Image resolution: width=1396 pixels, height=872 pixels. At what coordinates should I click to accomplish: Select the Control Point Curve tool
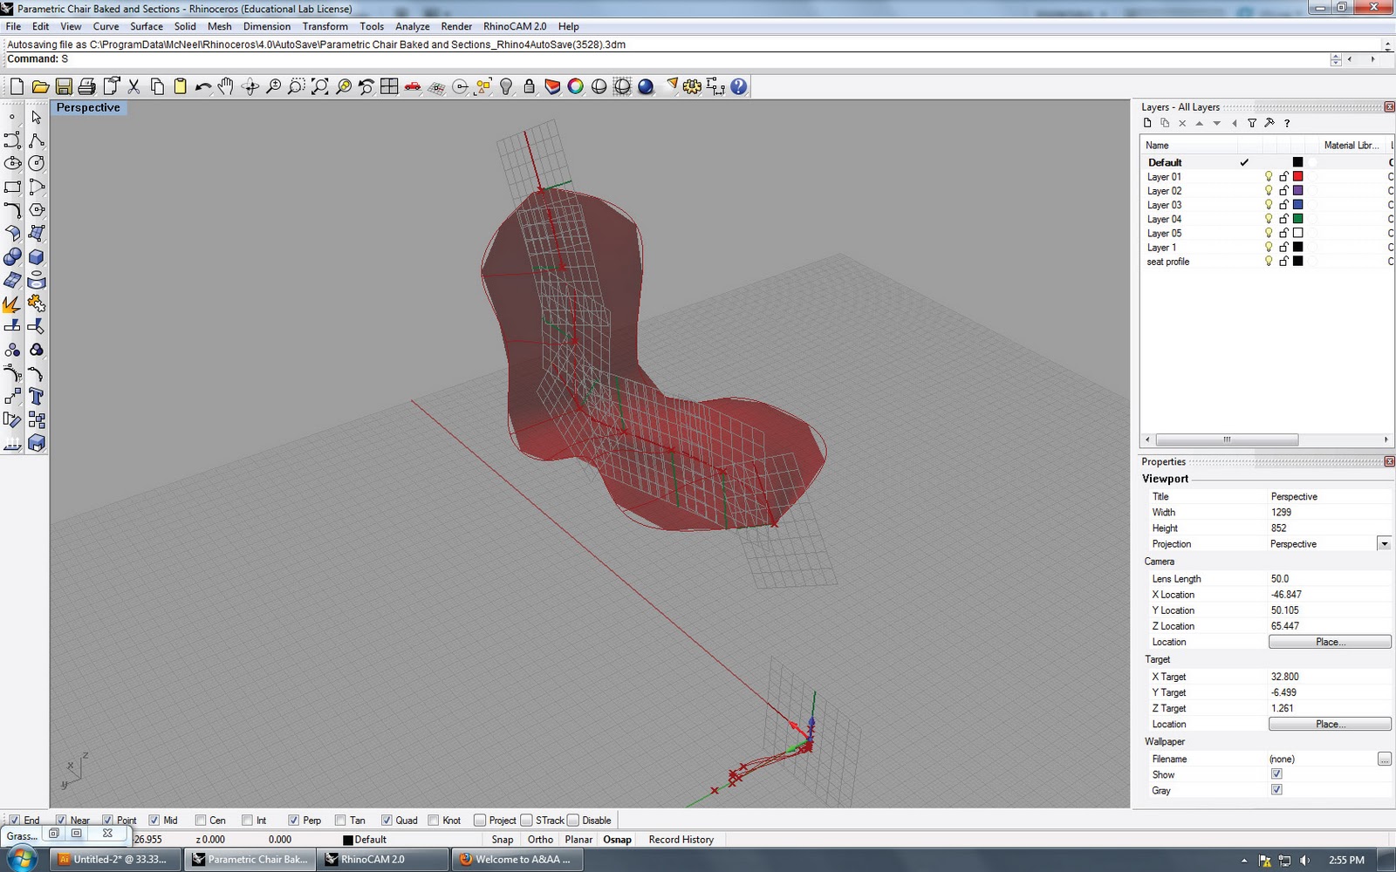pyautogui.click(x=11, y=140)
